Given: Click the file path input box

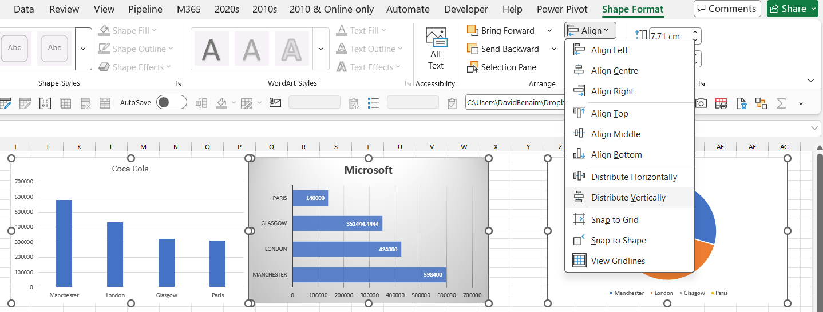Looking at the screenshot, I should point(515,103).
